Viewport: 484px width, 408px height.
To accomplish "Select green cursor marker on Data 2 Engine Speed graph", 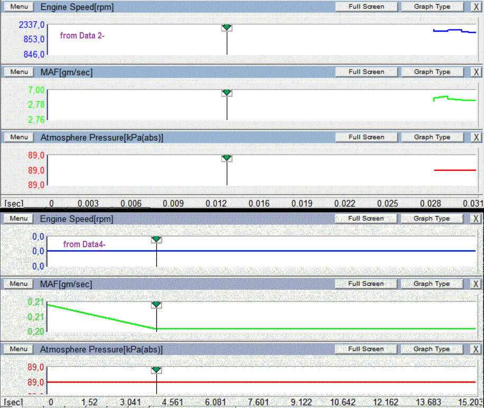I will pos(227,27).
